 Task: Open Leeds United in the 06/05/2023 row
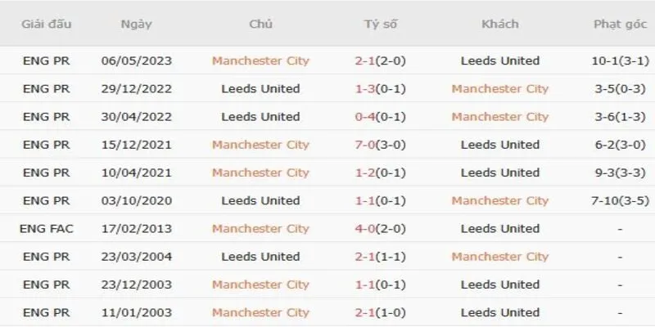pos(499,60)
